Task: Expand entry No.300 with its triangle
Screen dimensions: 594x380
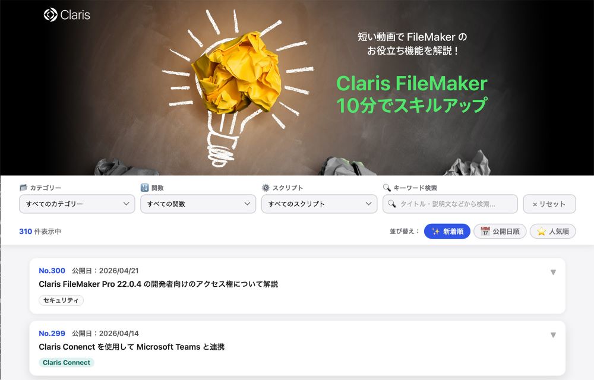Action: 553,272
